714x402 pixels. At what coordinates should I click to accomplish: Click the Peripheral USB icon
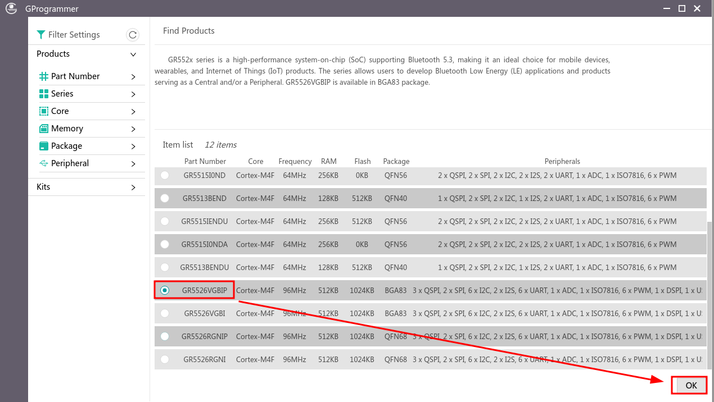click(x=43, y=163)
